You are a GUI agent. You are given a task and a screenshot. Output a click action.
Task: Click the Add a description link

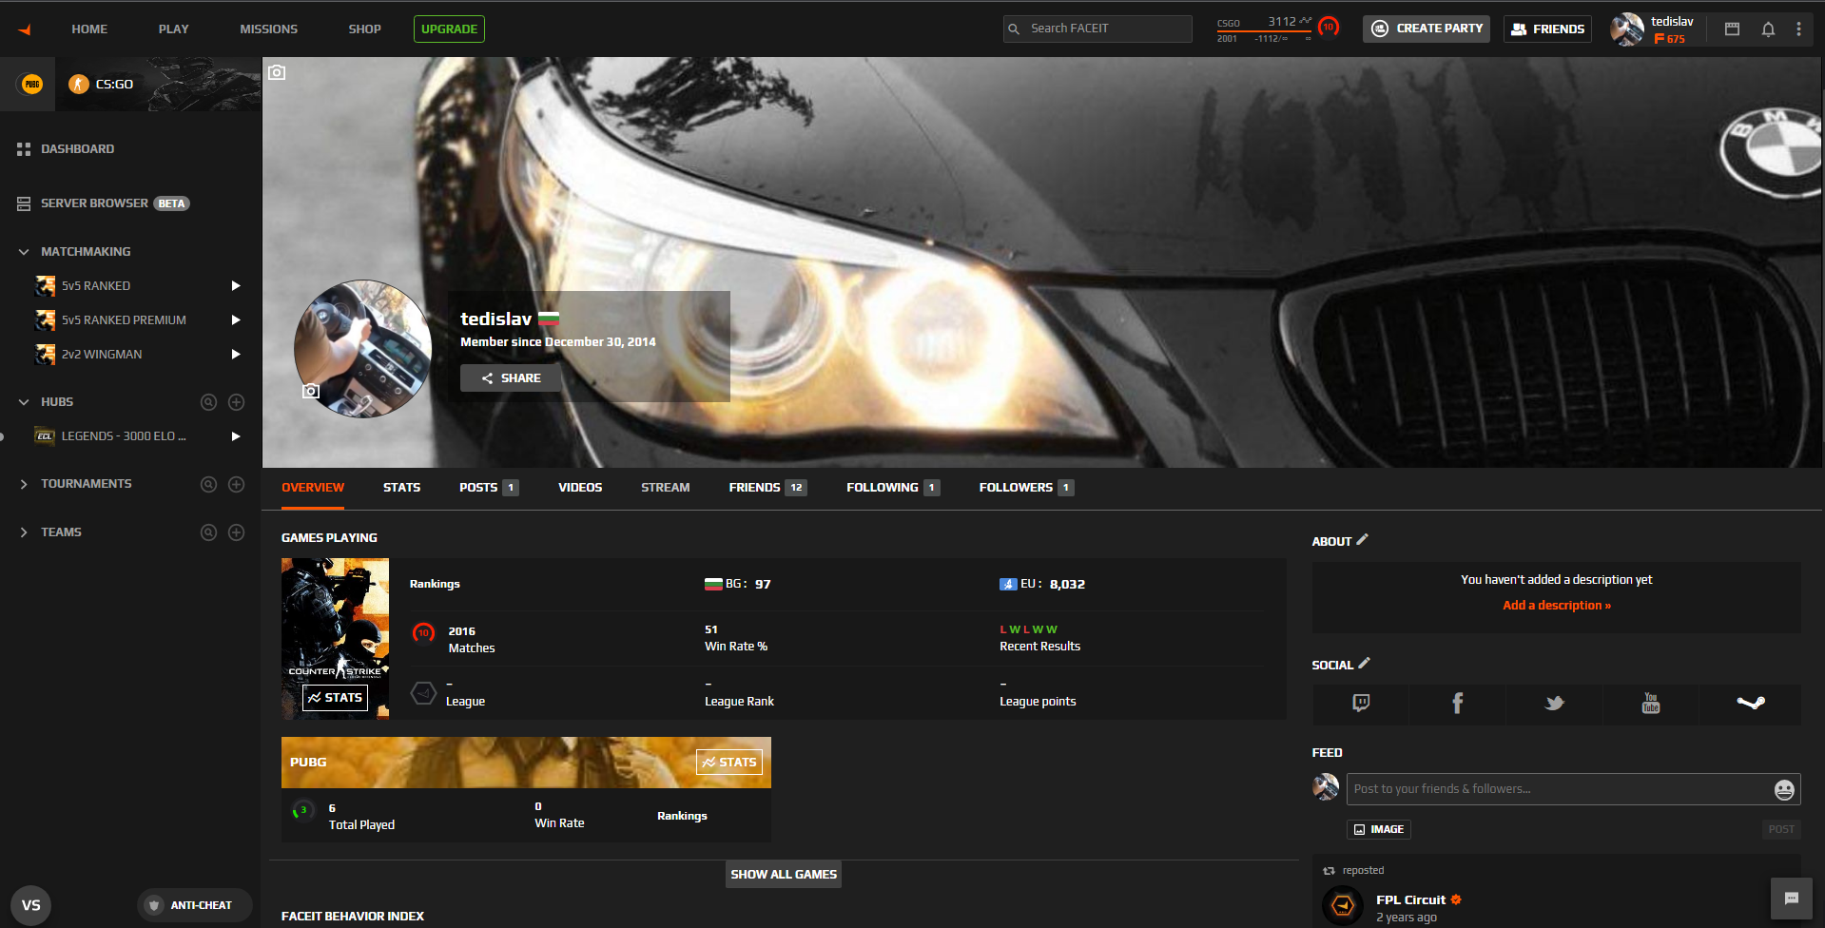pos(1556,606)
